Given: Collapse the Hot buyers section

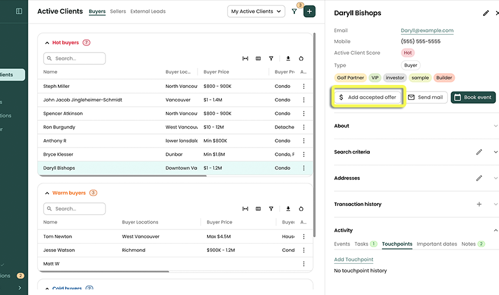Looking at the screenshot, I should click(47, 42).
